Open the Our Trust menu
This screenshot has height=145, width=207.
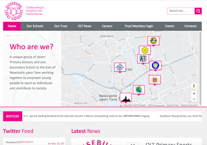61,26
